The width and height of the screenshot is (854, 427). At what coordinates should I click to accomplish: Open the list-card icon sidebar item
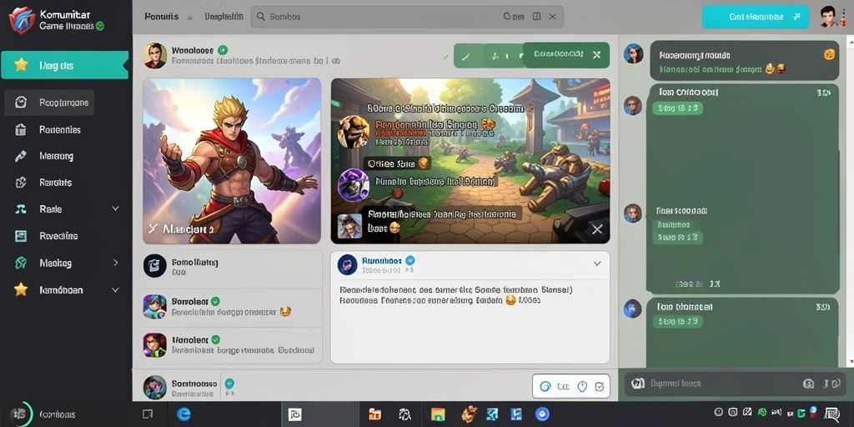click(47, 236)
